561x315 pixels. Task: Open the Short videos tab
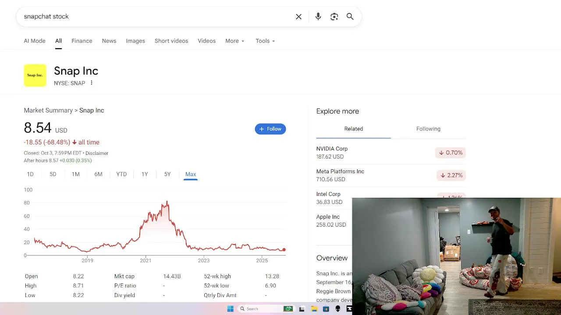point(171,41)
